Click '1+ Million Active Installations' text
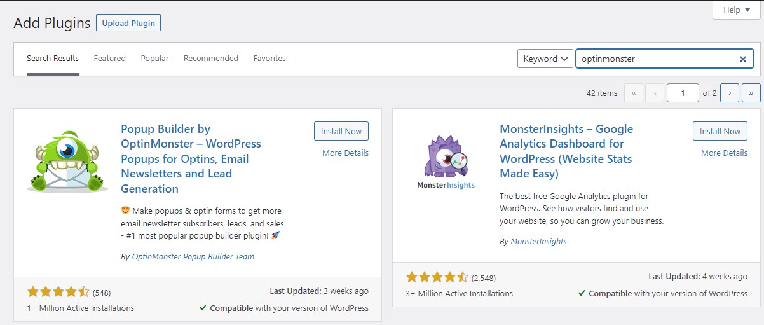The image size is (764, 325). (x=80, y=308)
